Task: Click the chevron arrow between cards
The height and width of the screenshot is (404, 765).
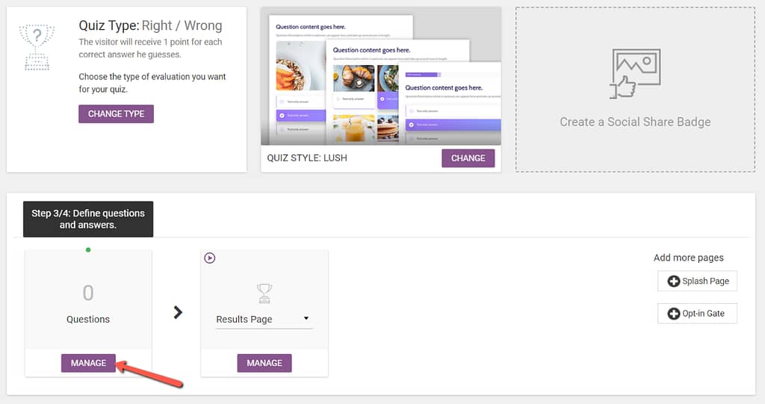Action: 178,312
